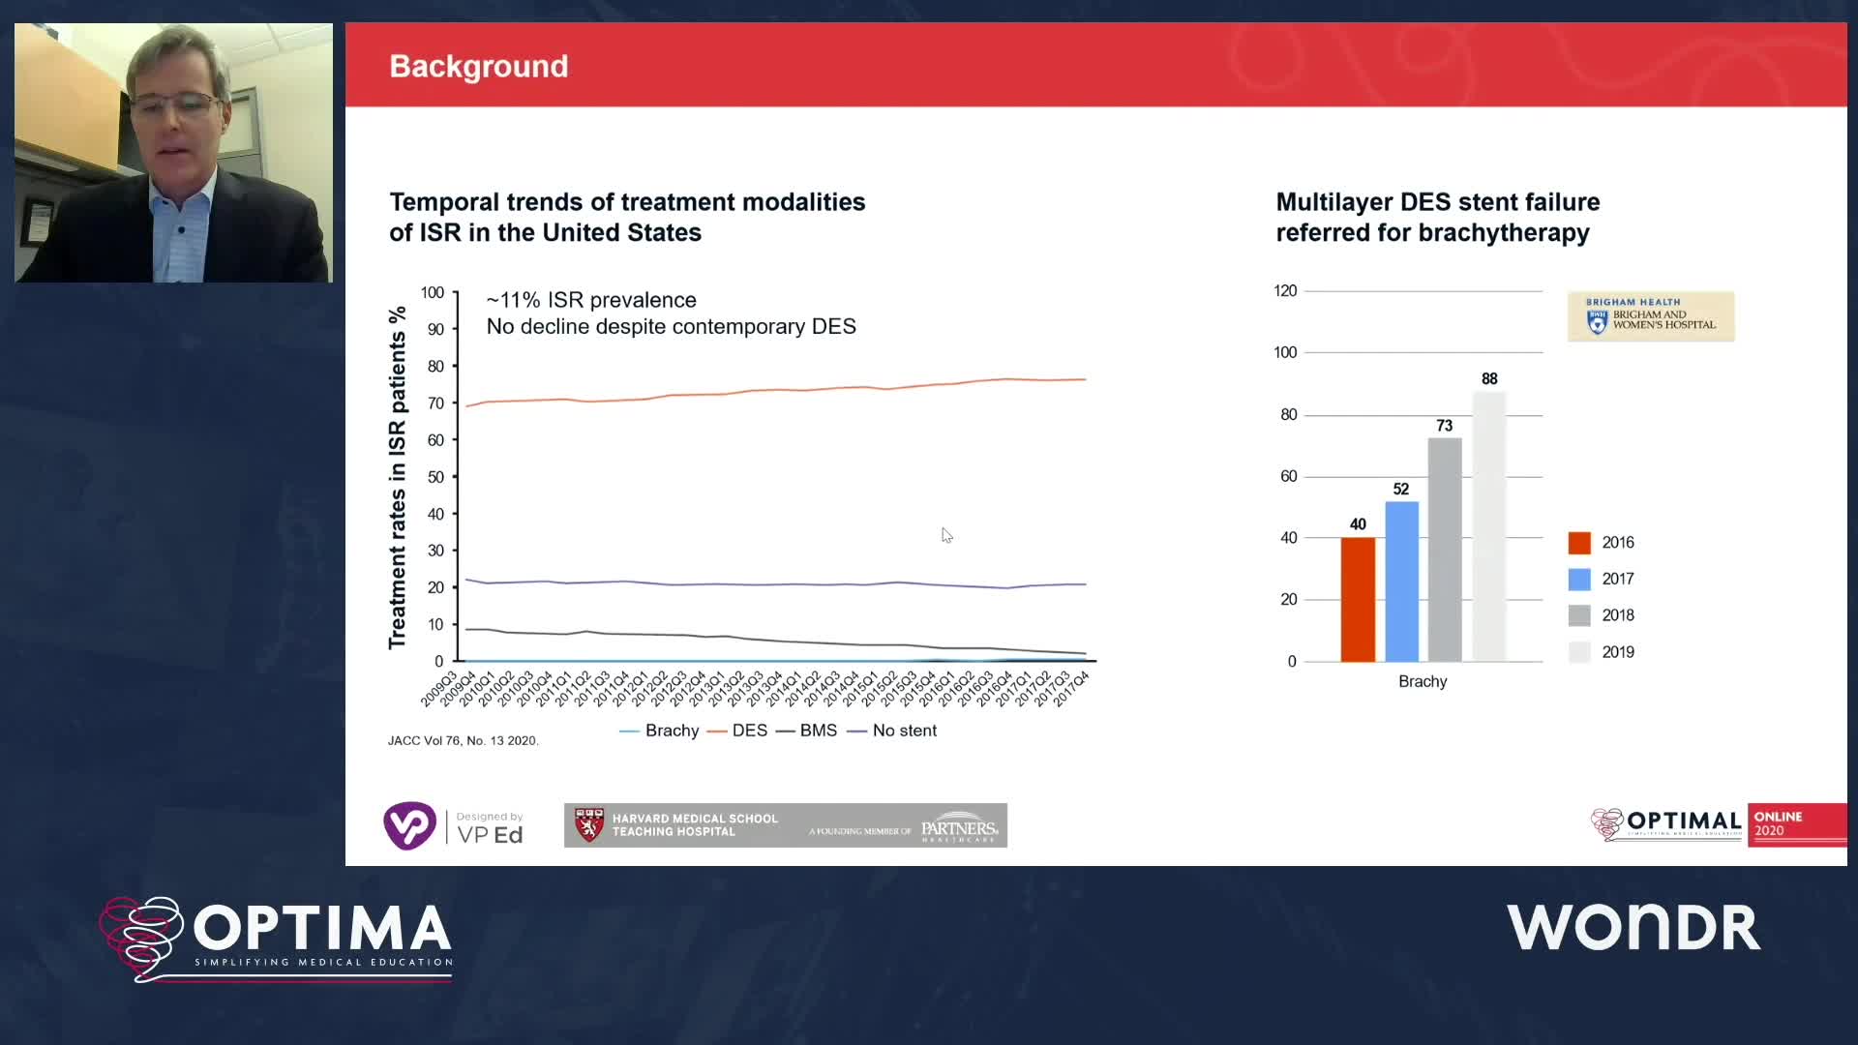Click the bar labeled 88
Screen dimensions: 1858x1045
(x=1488, y=527)
